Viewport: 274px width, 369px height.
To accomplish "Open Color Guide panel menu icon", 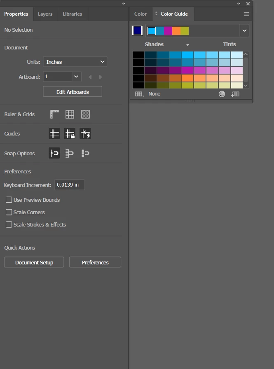I will 246,14.
